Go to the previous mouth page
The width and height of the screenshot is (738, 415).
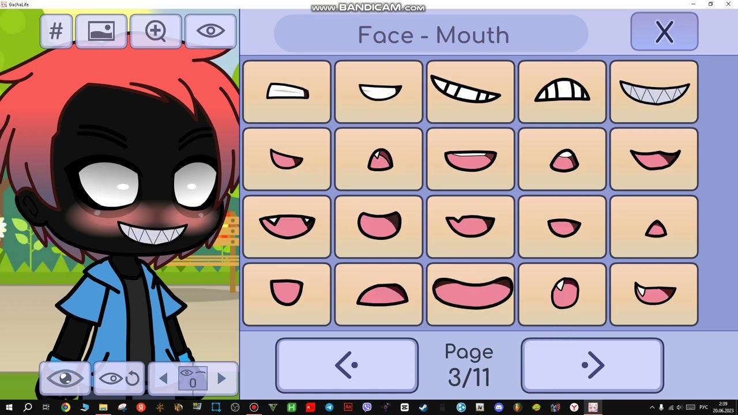pos(347,365)
